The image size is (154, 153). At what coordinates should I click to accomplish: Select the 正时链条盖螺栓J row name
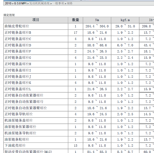coord(18,77)
